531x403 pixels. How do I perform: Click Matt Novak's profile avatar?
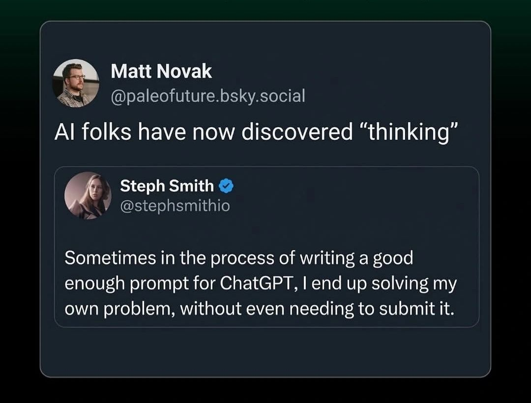76,83
